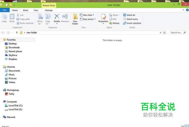Image resolution: width=189 pixels, height=127 pixels.
Task: Click Select all
Action: click(x=129, y=15)
